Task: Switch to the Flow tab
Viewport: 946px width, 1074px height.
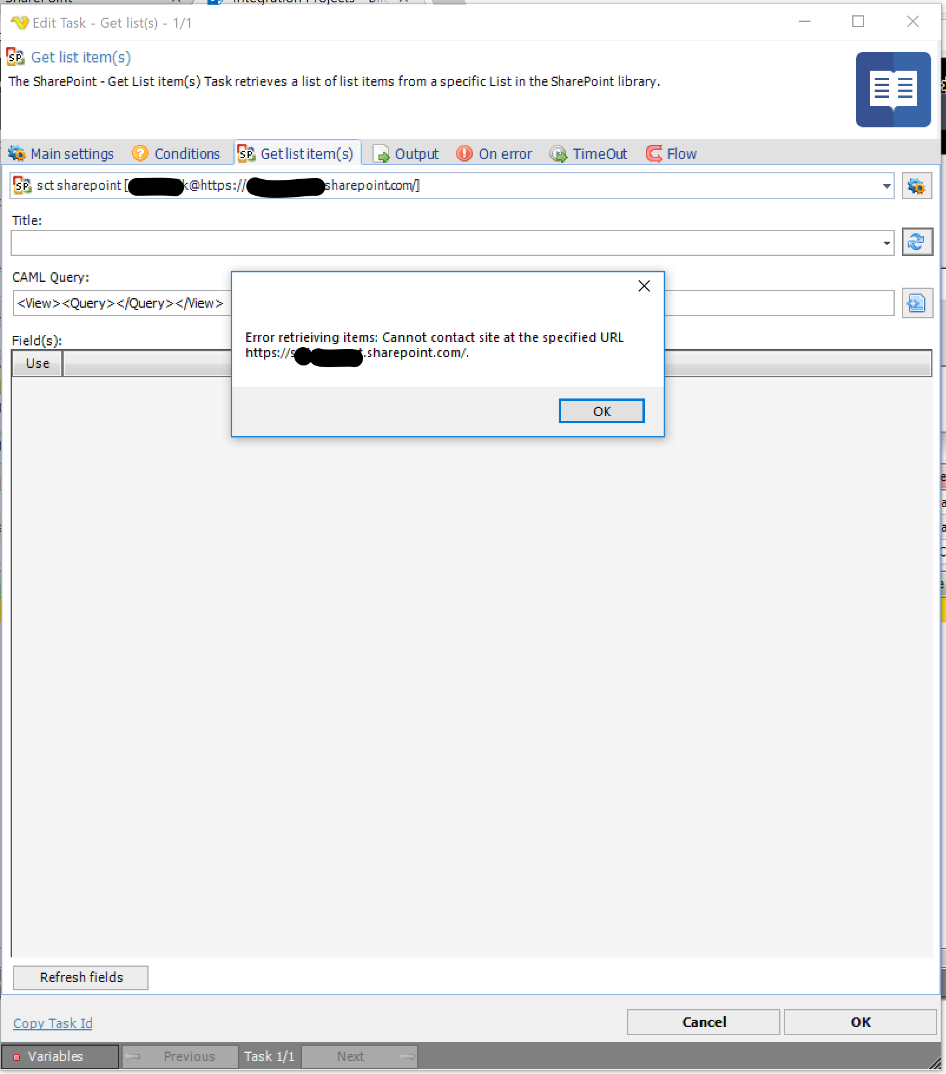Action: click(672, 154)
